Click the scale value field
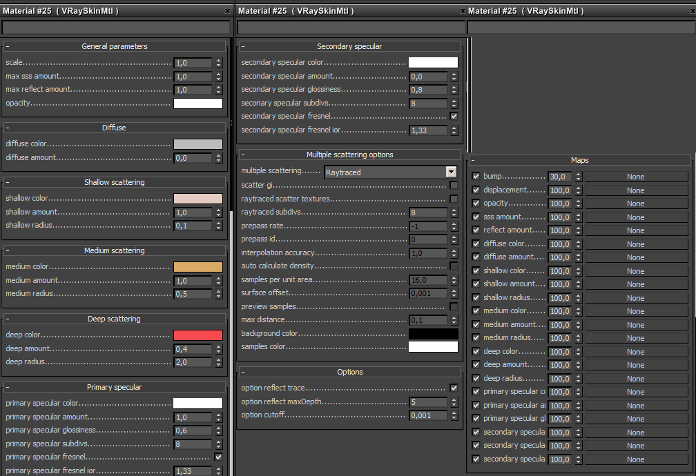Image resolution: width=696 pixels, height=476 pixels. tap(193, 63)
